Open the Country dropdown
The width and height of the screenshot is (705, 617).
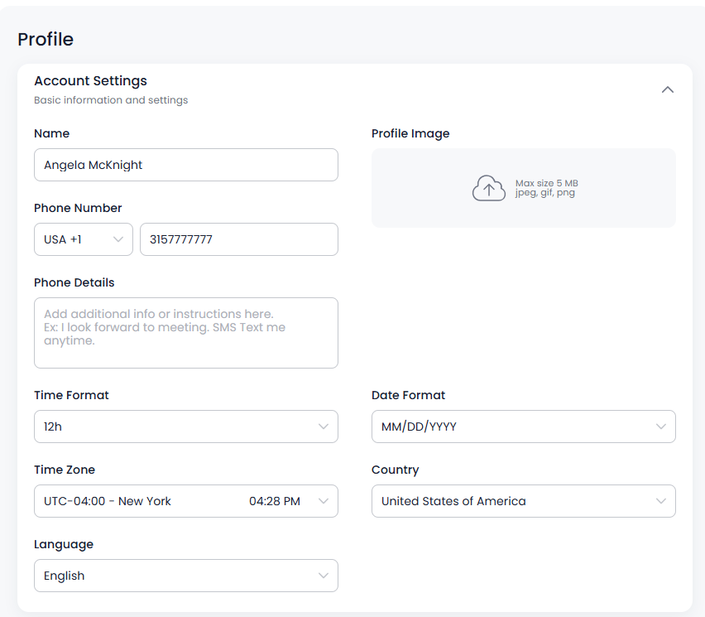(523, 501)
